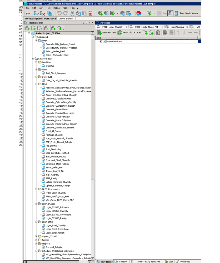Delete test item using the trash icon
The height and width of the screenshot is (263, 220).
(158, 32)
